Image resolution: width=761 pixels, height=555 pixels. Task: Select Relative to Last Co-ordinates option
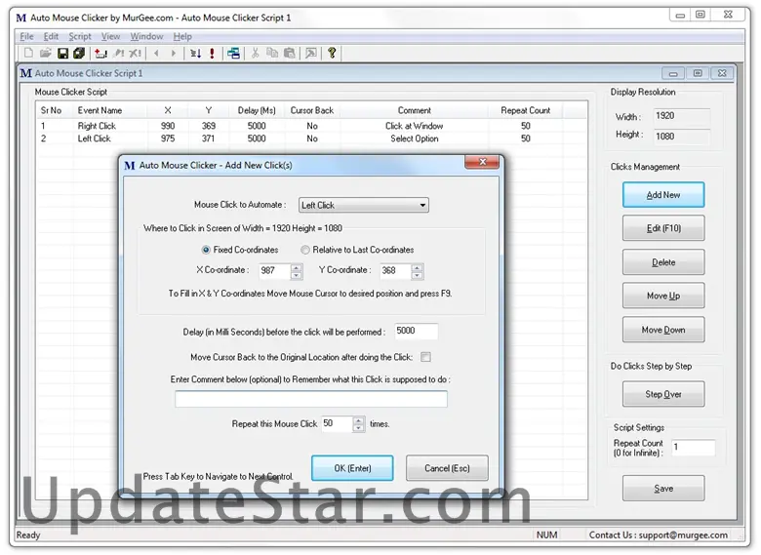tap(305, 250)
